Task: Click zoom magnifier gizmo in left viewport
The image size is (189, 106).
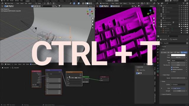Action: 92,18
